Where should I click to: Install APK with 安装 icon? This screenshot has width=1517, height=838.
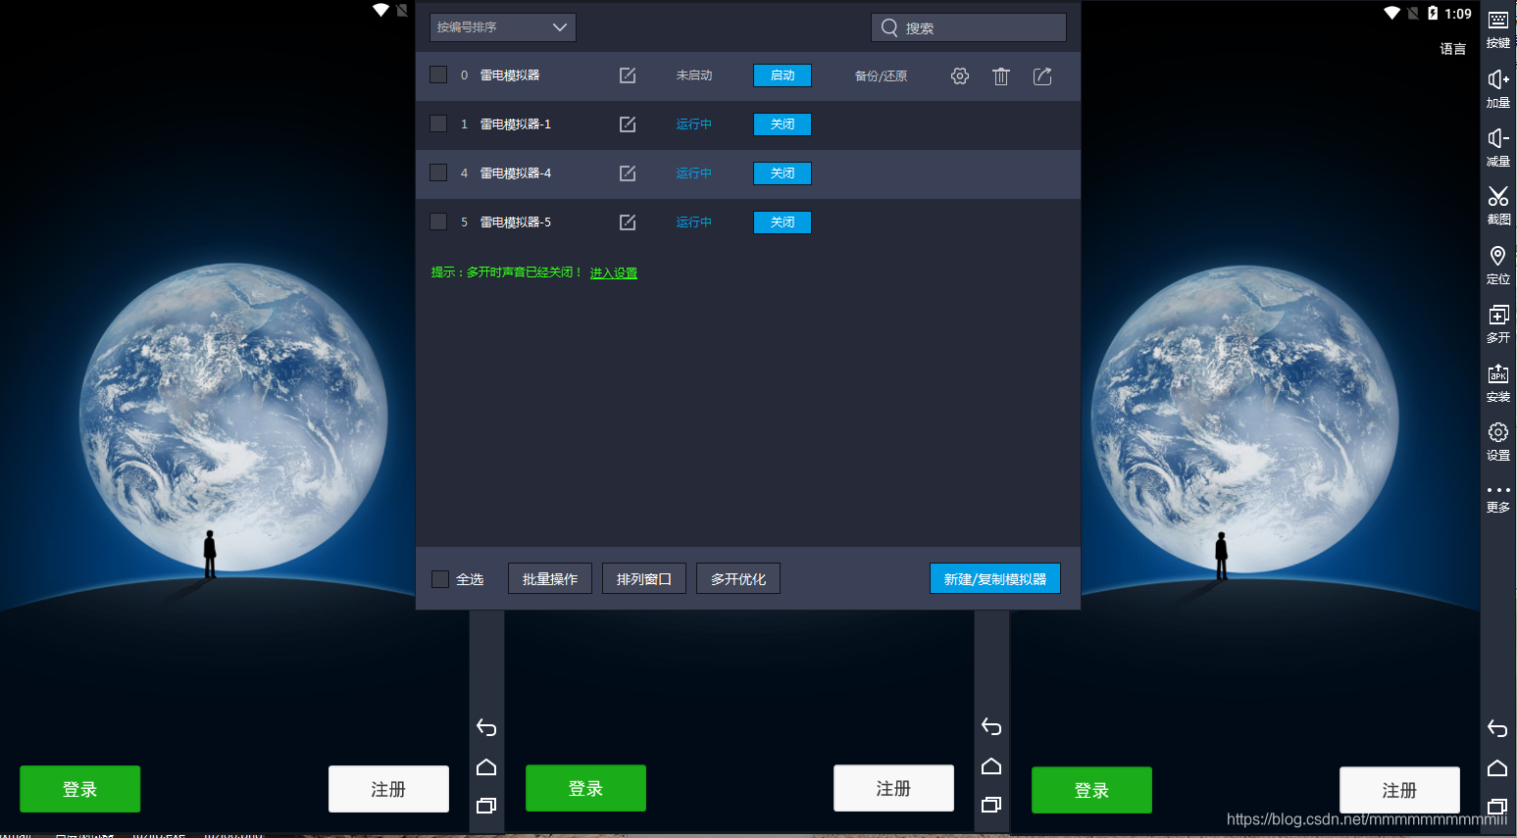[x=1498, y=381]
